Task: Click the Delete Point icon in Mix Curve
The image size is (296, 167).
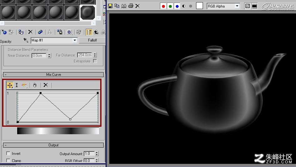Action: click(x=35, y=85)
